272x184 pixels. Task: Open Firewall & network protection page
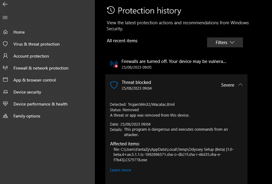[x=41, y=68]
